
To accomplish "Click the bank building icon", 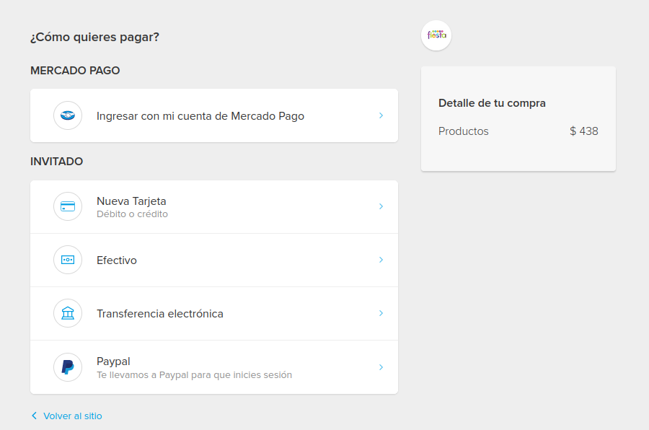I will coord(68,313).
